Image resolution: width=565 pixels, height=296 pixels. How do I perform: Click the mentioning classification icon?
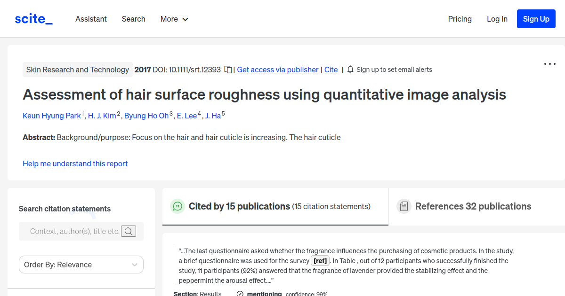[x=239, y=293]
